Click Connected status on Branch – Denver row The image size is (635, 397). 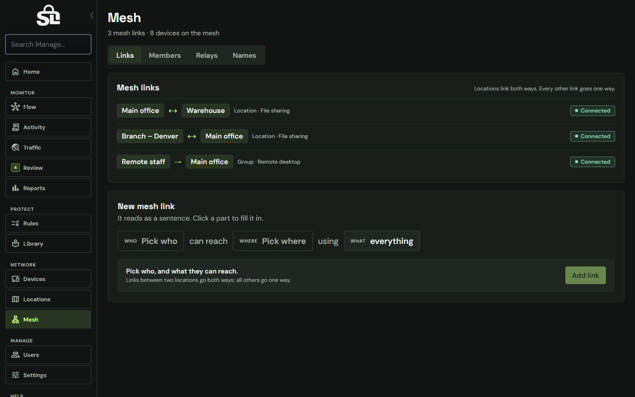[x=593, y=136]
